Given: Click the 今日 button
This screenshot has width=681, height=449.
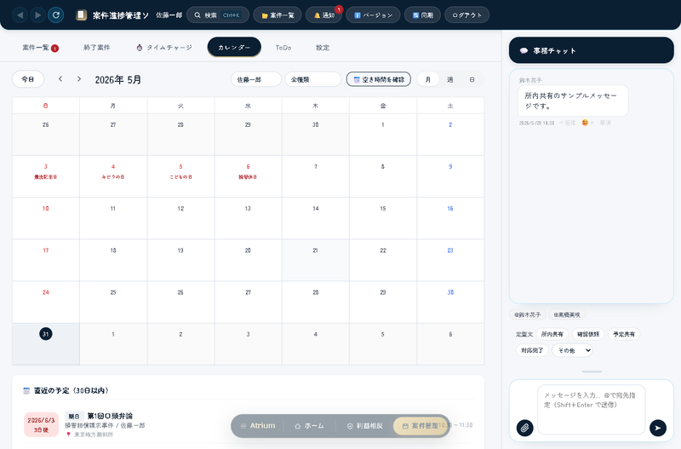Looking at the screenshot, I should coord(28,79).
